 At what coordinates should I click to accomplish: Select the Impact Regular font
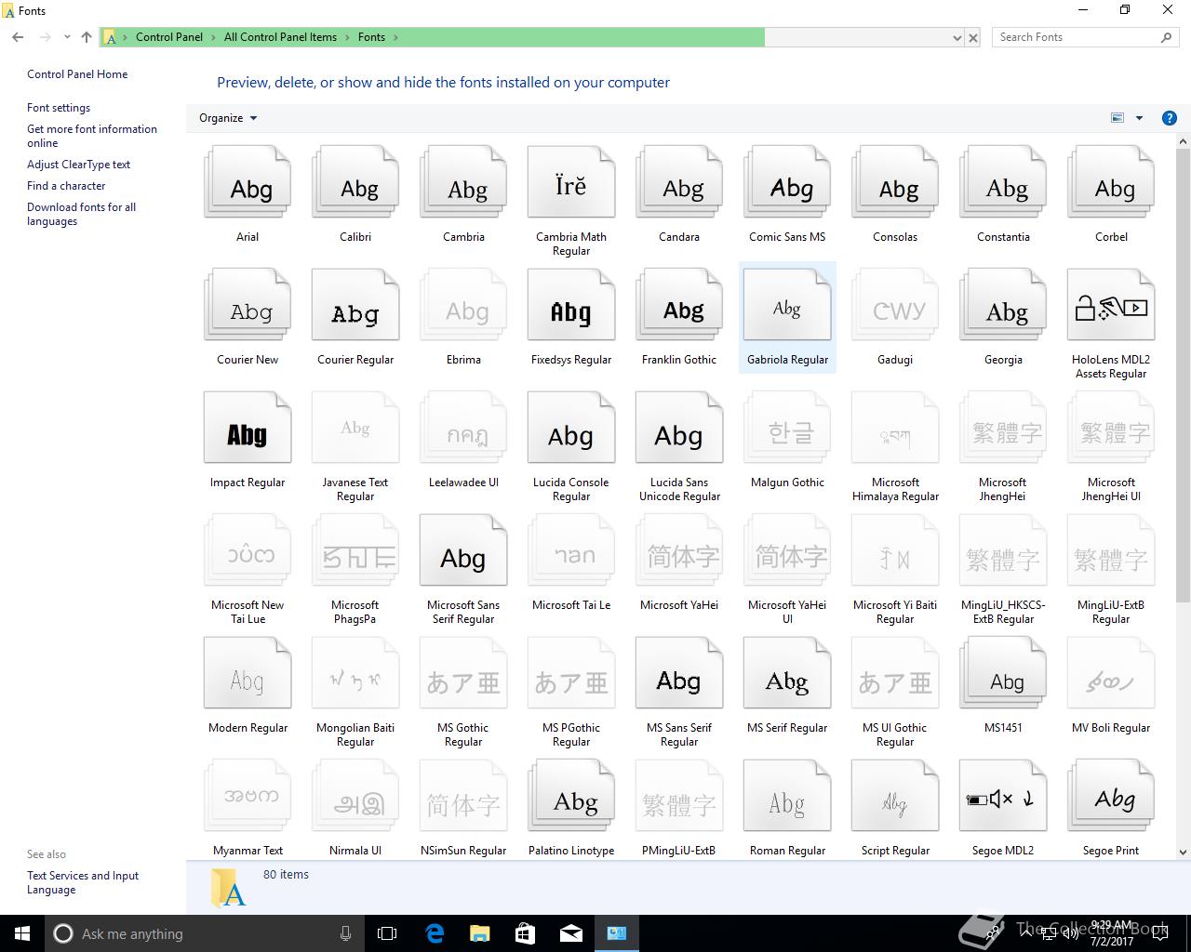(x=248, y=440)
